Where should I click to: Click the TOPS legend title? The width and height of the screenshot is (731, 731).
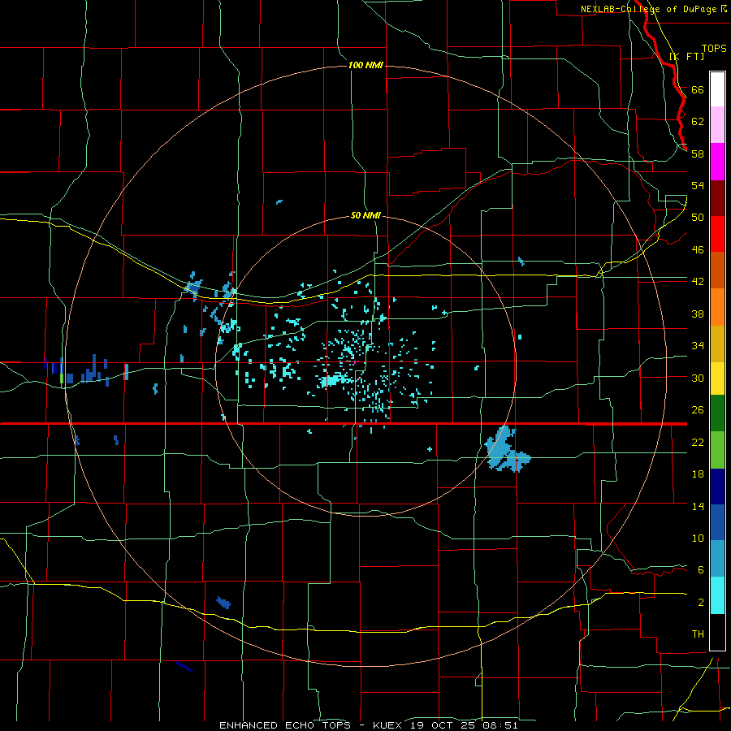714,48
